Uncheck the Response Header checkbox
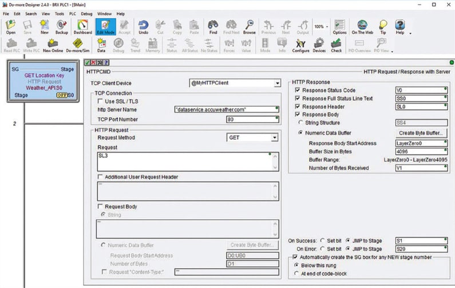 click(298, 106)
